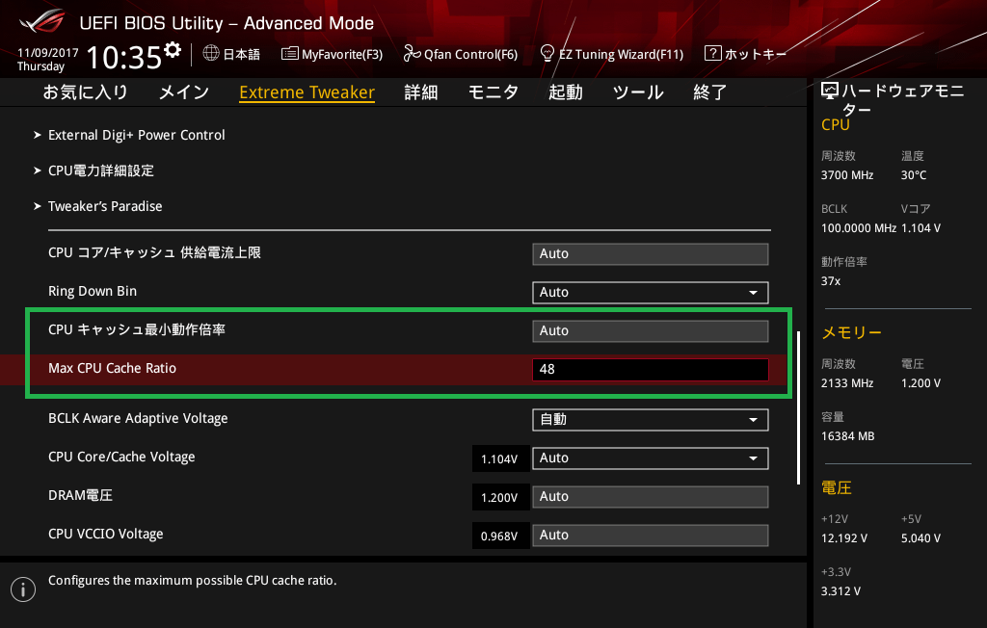
Task: Open the 詳細 tab
Action: pyautogui.click(x=421, y=92)
